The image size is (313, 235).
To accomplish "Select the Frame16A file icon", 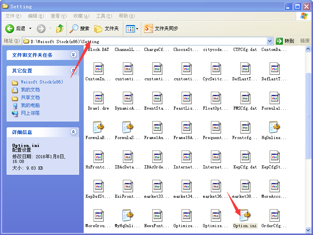I will click(x=187, y=127).
